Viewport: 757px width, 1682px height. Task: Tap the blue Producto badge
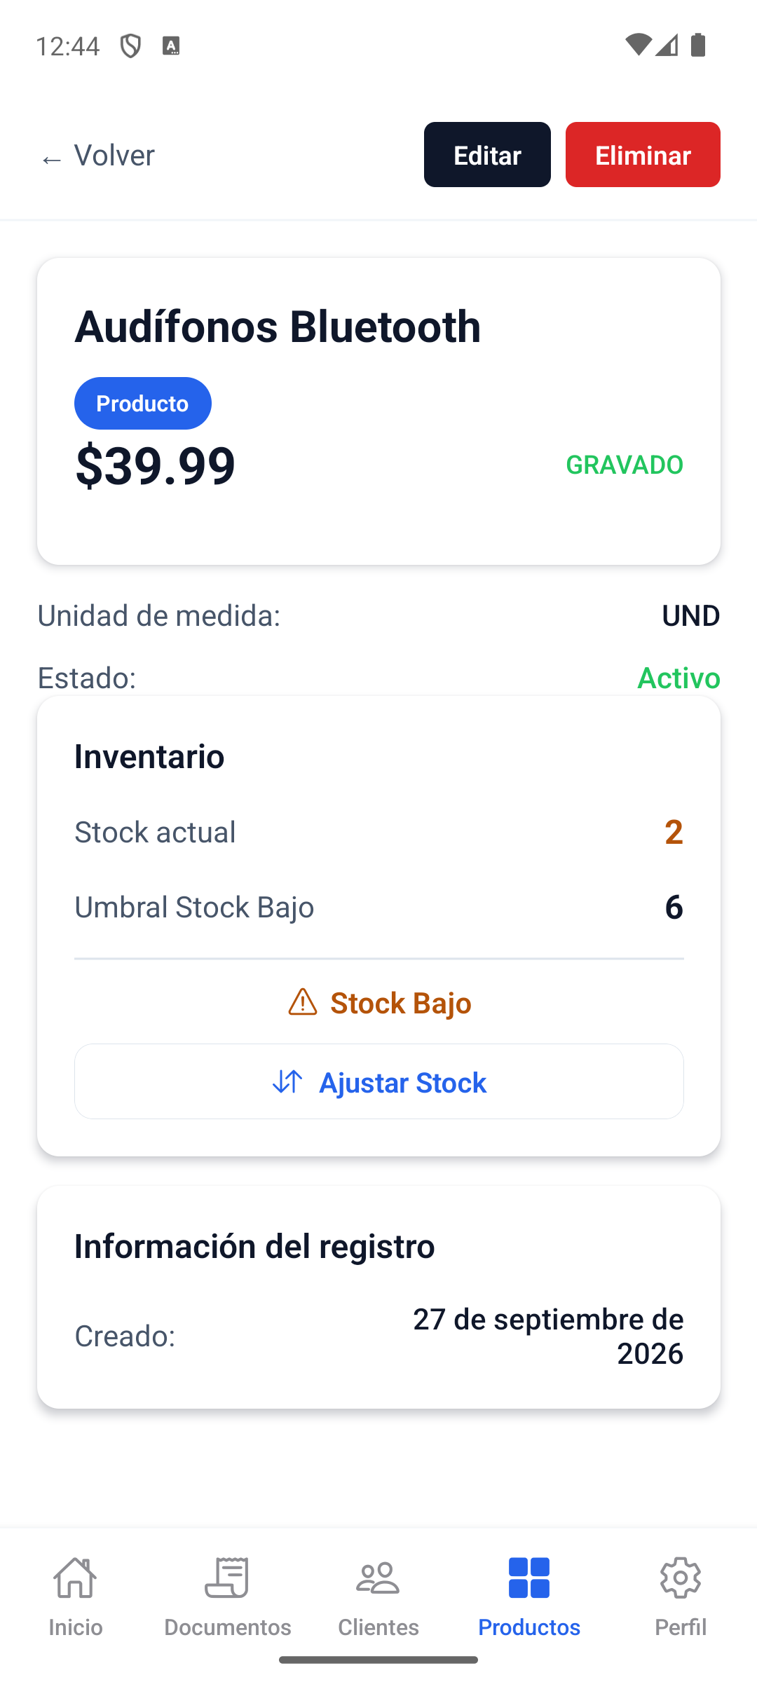(143, 403)
